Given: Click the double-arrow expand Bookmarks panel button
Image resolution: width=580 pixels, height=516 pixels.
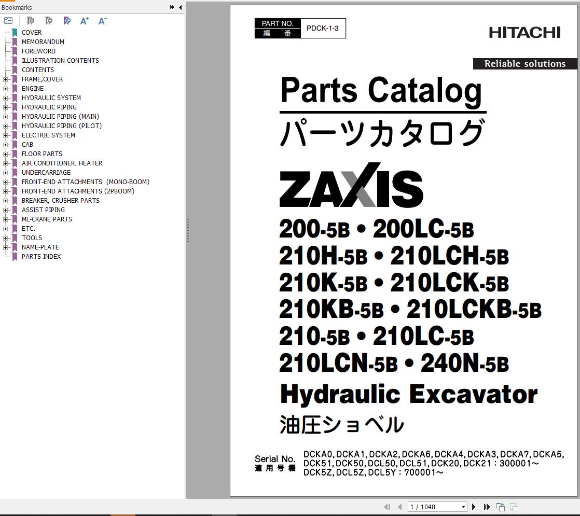Looking at the screenshot, I should tap(172, 7).
